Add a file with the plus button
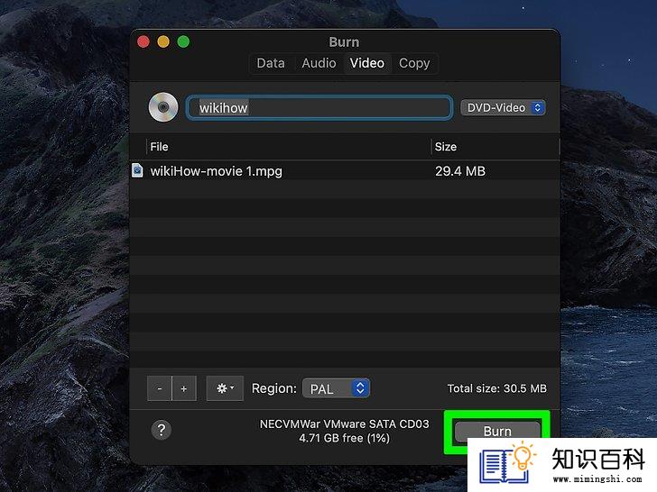The height and width of the screenshot is (492, 657). (184, 388)
